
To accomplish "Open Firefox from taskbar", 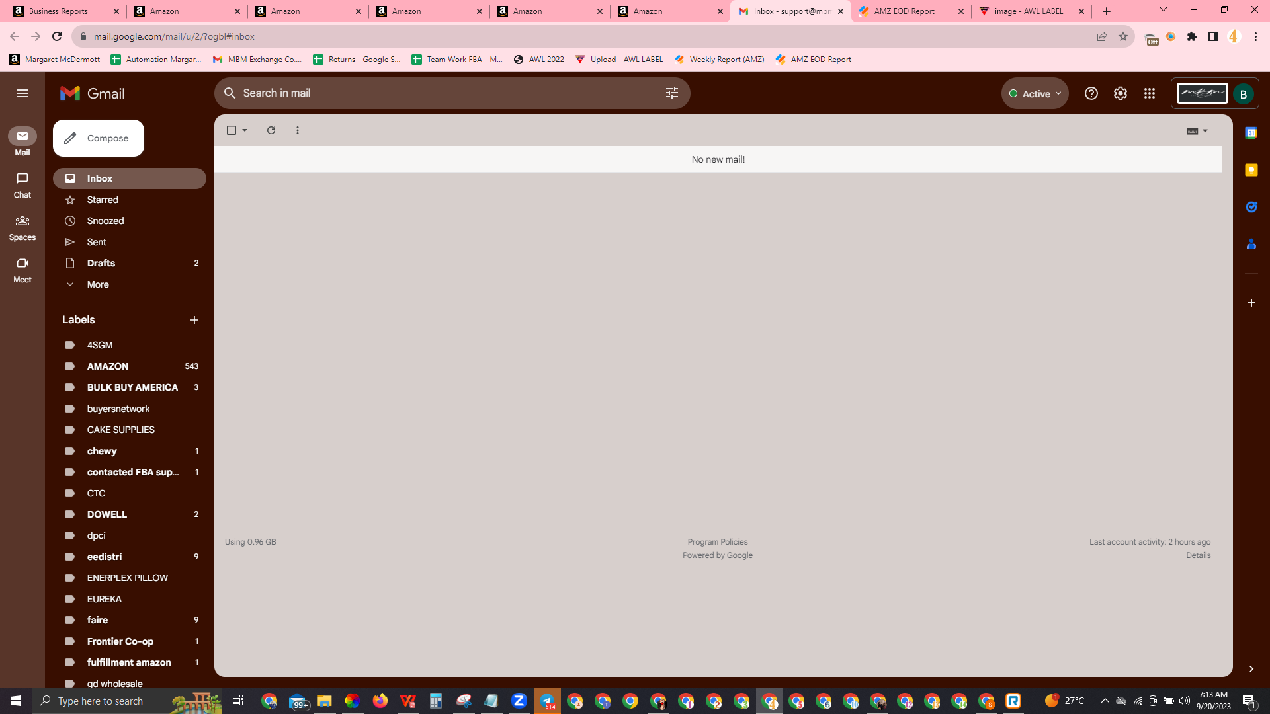I will (x=380, y=701).
